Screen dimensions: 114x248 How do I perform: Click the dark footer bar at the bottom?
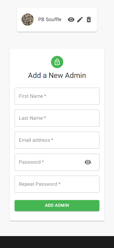tap(57, 242)
